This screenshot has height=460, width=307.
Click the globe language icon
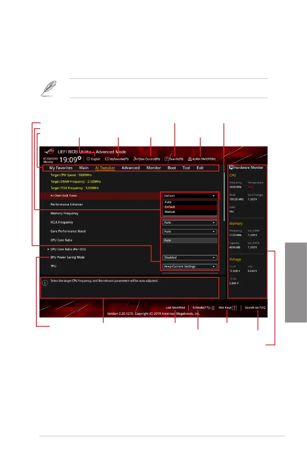point(88,159)
